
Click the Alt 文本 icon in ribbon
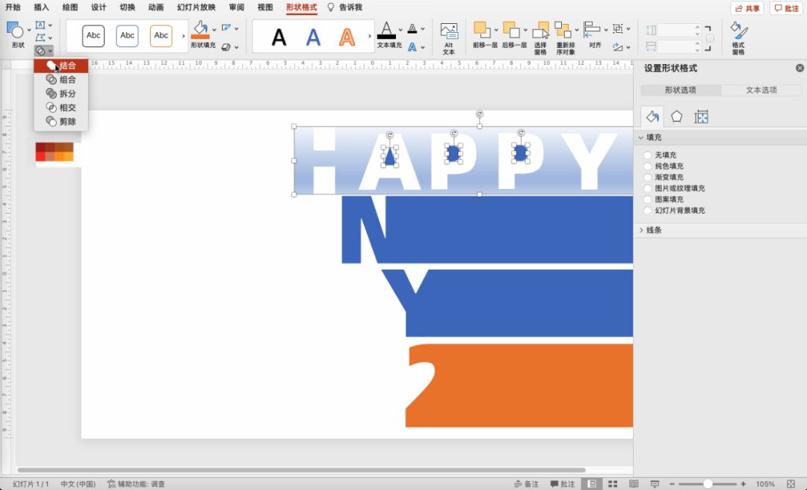click(x=448, y=32)
